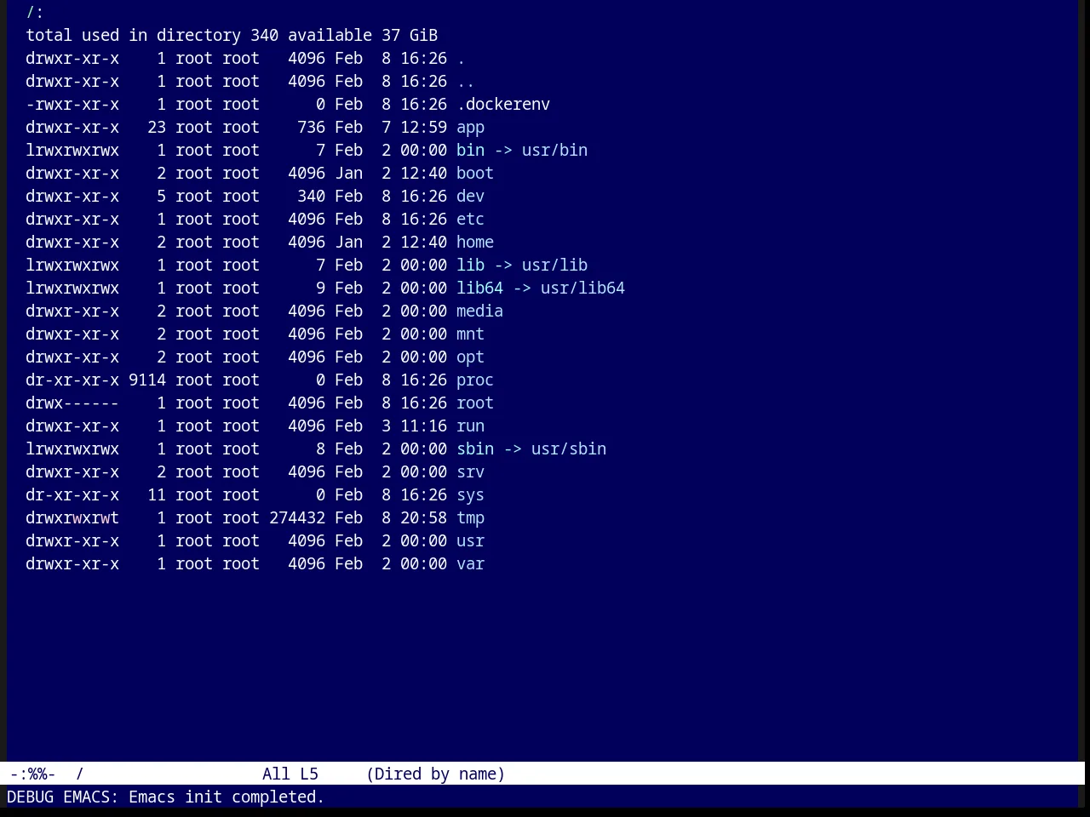The image size is (1090, 817).
Task: Open the proc directory
Action: pos(475,380)
